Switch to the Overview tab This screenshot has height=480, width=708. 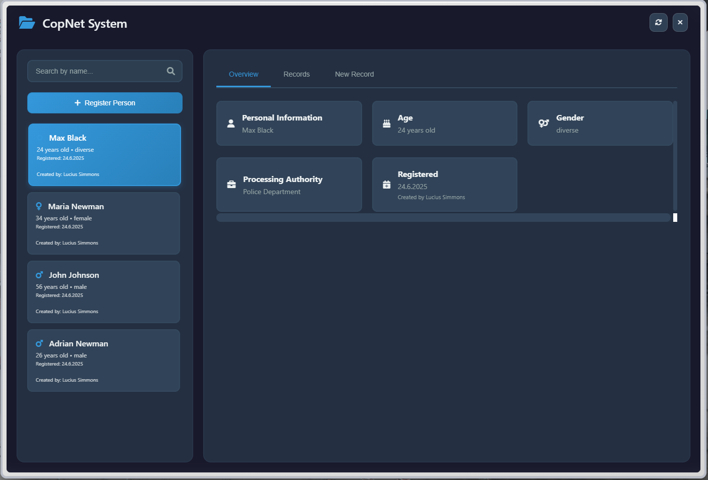[244, 74]
